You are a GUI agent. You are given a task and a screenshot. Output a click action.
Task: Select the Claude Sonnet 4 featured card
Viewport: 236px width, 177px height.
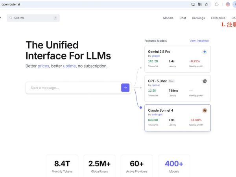point(177,118)
